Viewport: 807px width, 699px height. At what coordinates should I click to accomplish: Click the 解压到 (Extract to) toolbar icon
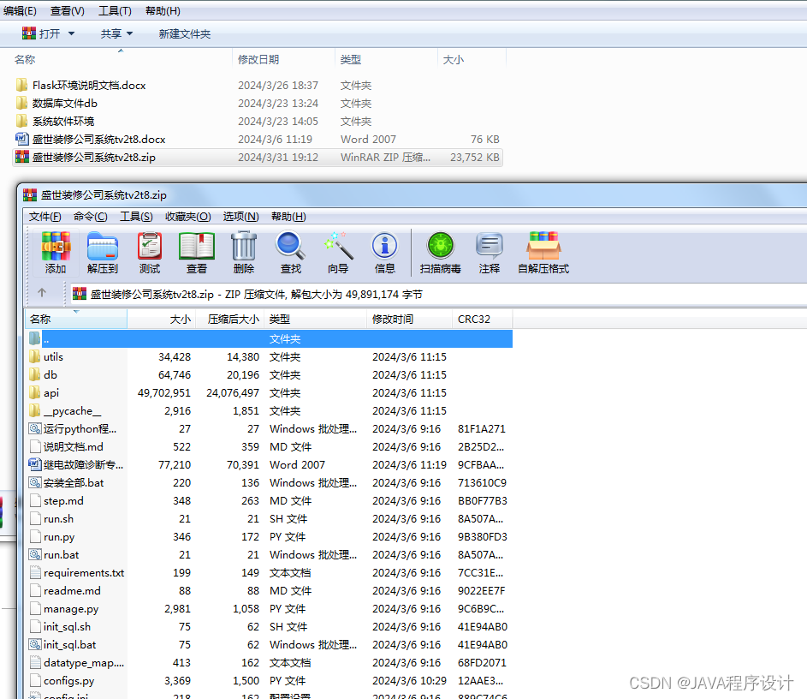coord(103,253)
